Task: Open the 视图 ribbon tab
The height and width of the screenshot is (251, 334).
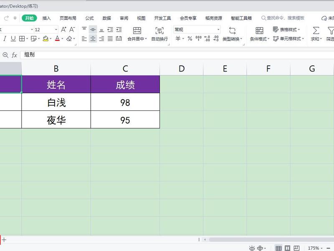Action: (141, 18)
